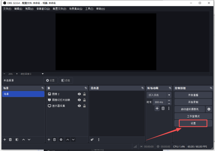Add a new scene with plus icon
This screenshot has height=151, width=215.
pyautogui.click(x=5, y=139)
